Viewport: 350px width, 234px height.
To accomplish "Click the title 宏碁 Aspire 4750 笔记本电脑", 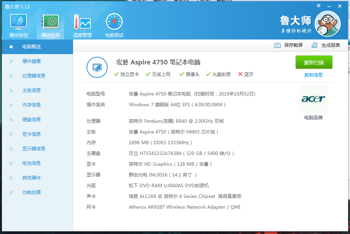I will click(x=158, y=63).
